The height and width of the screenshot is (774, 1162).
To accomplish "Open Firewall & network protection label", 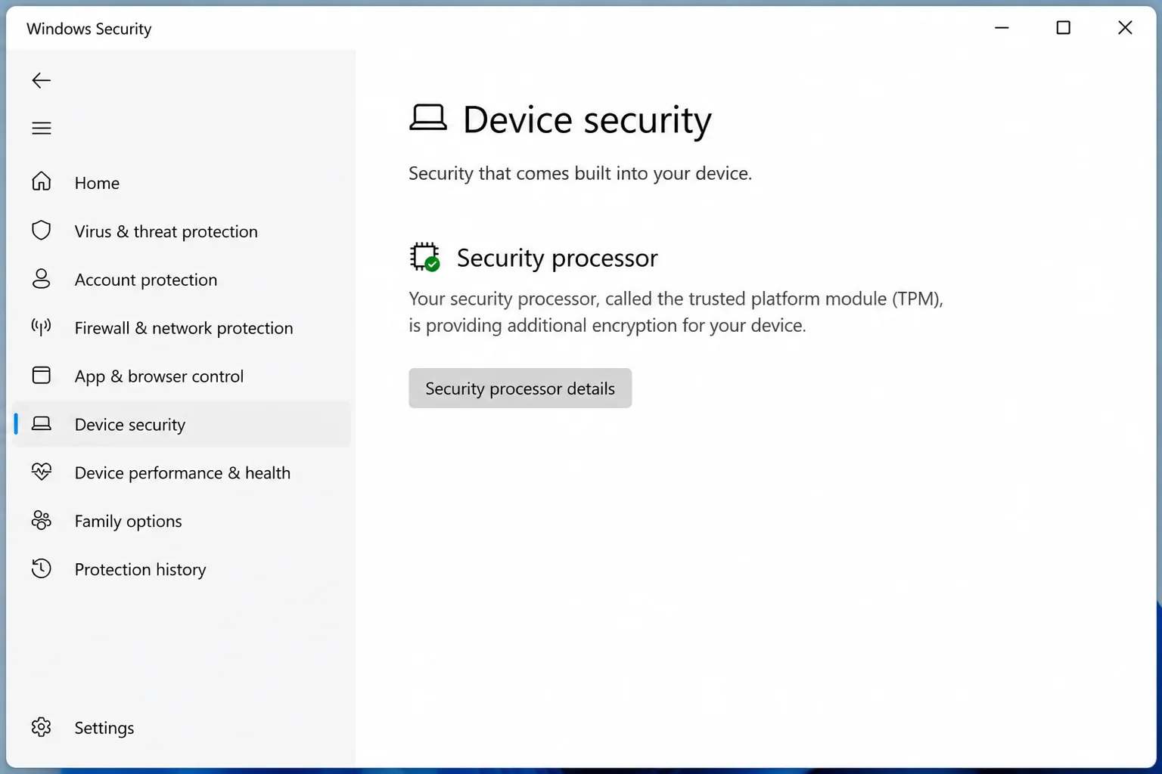I will 184,328.
